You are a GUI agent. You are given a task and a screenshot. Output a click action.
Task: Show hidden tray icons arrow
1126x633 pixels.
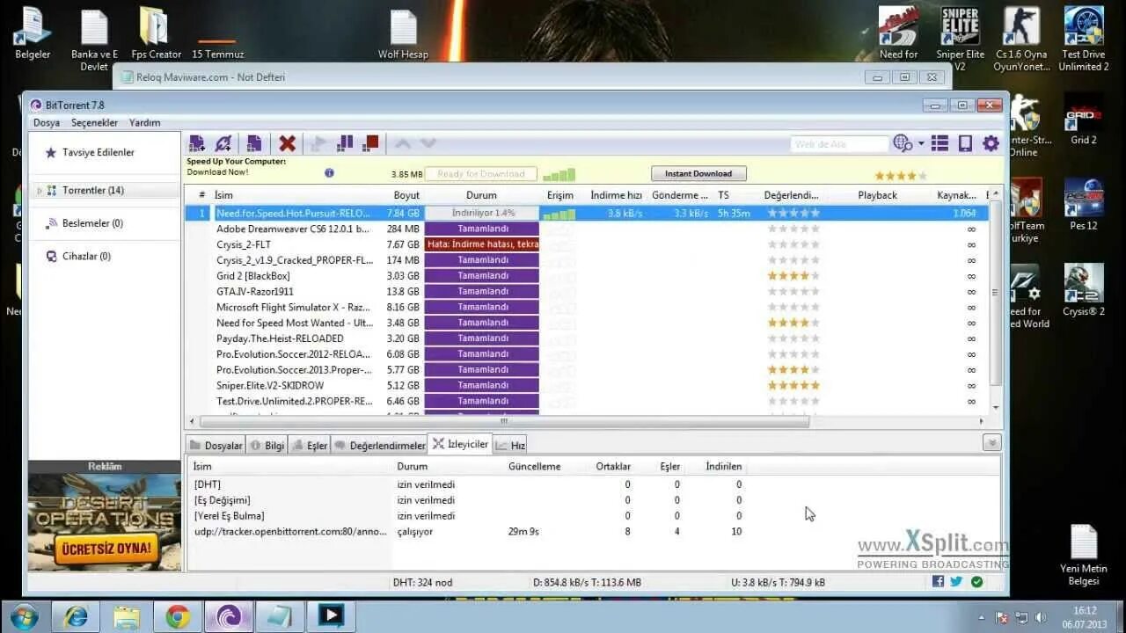click(982, 617)
